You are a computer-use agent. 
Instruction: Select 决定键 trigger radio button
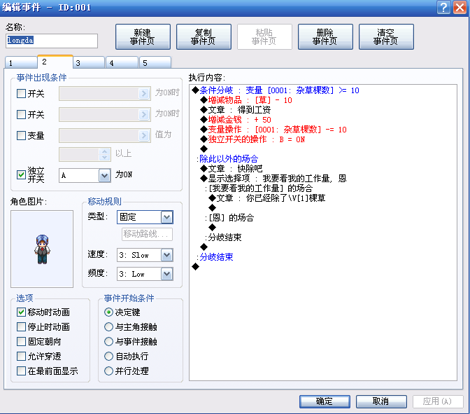pos(108,312)
